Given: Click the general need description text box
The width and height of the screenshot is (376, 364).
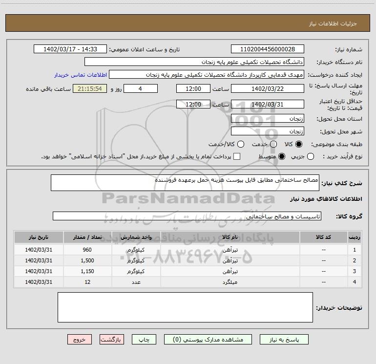Looking at the screenshot, I should pyautogui.click(x=185, y=183).
